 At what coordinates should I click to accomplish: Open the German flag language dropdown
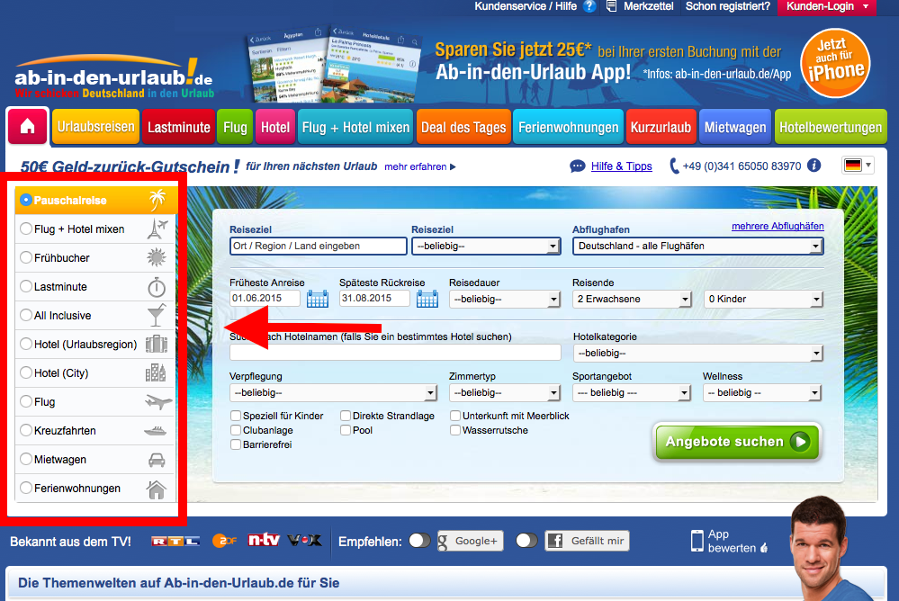858,166
